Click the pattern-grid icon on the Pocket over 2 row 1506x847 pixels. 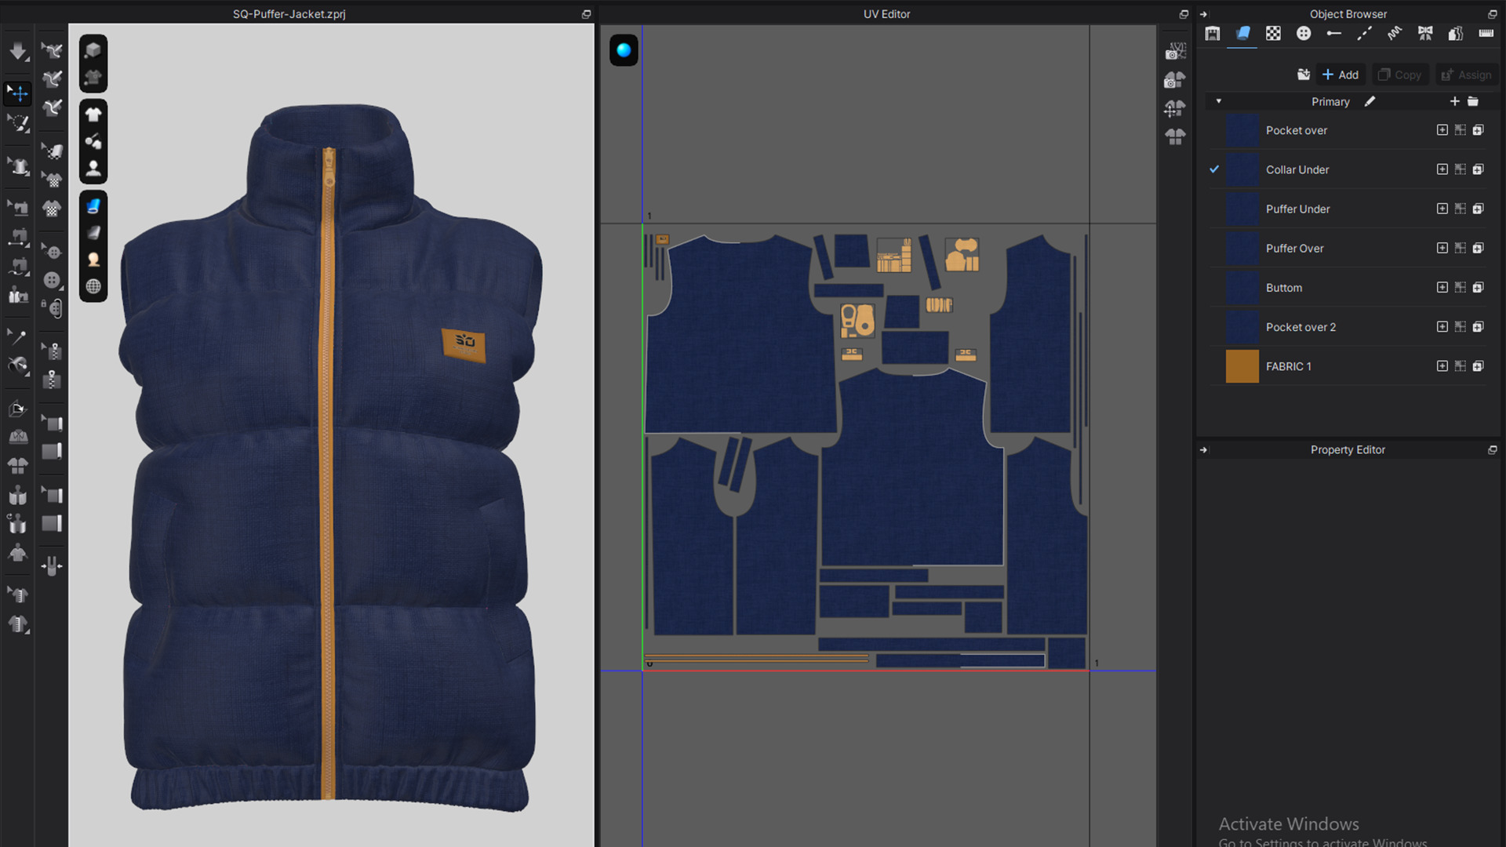[x=1460, y=327]
